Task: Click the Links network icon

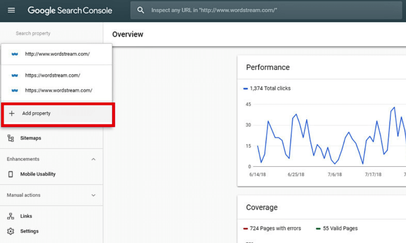Action: tap(11, 216)
